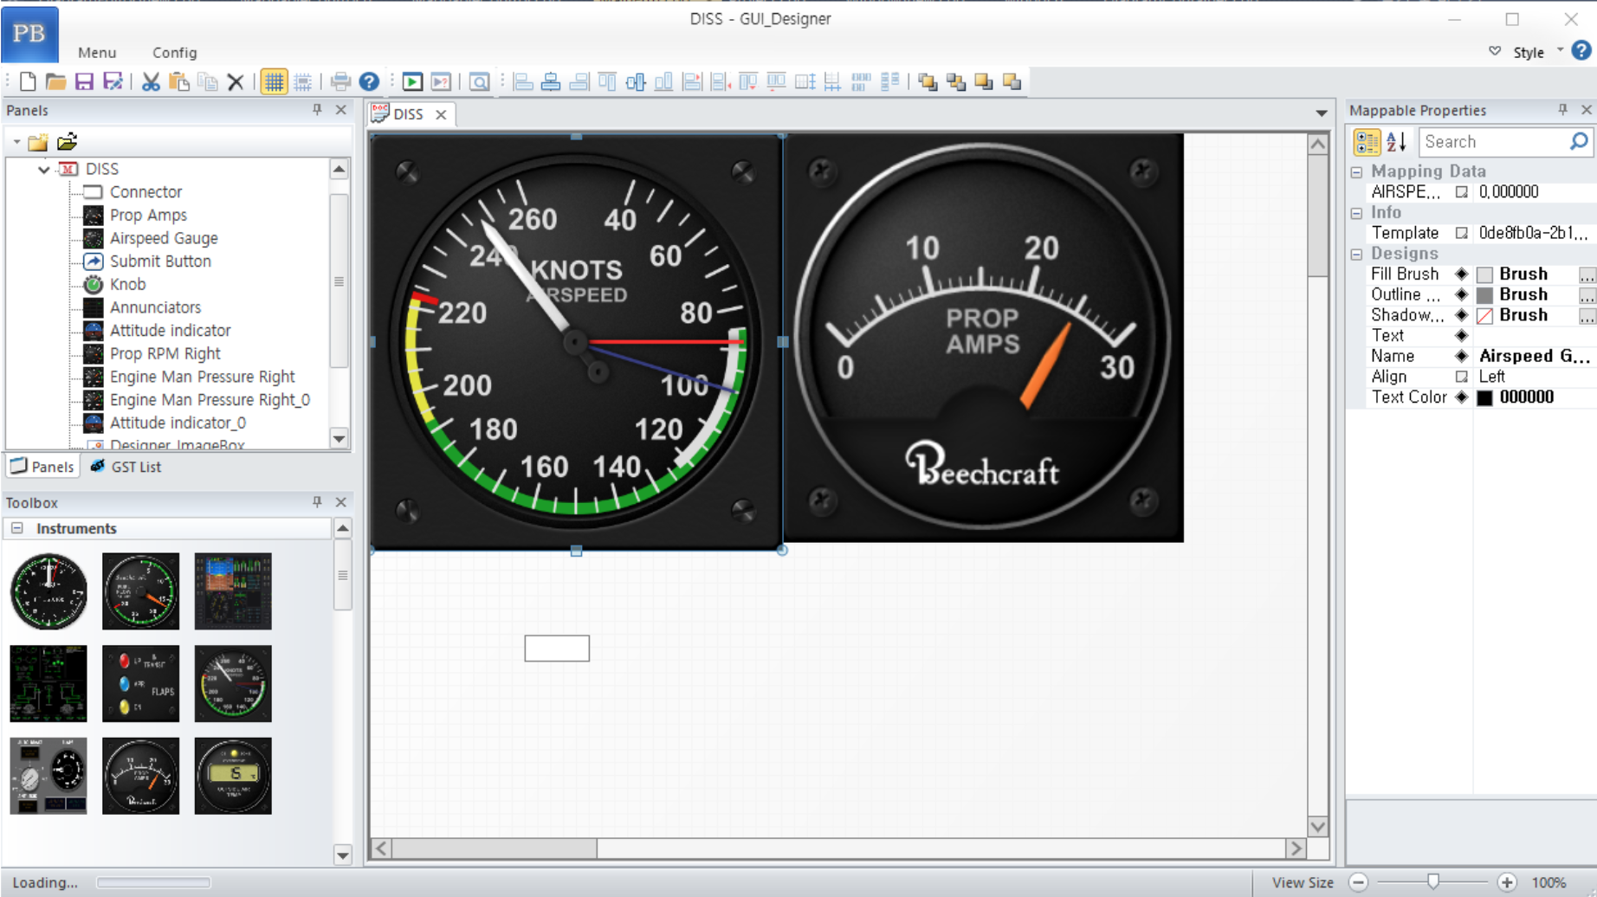Save the project with the disk icon

point(84,81)
